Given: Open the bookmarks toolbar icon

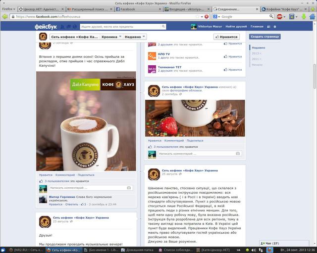Looking at the screenshot, I should point(292,16).
